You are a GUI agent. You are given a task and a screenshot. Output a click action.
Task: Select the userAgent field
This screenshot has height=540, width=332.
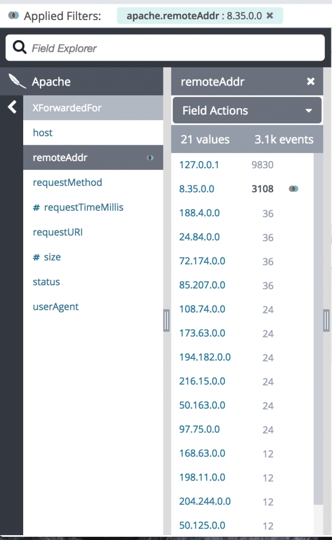pyautogui.click(x=56, y=307)
